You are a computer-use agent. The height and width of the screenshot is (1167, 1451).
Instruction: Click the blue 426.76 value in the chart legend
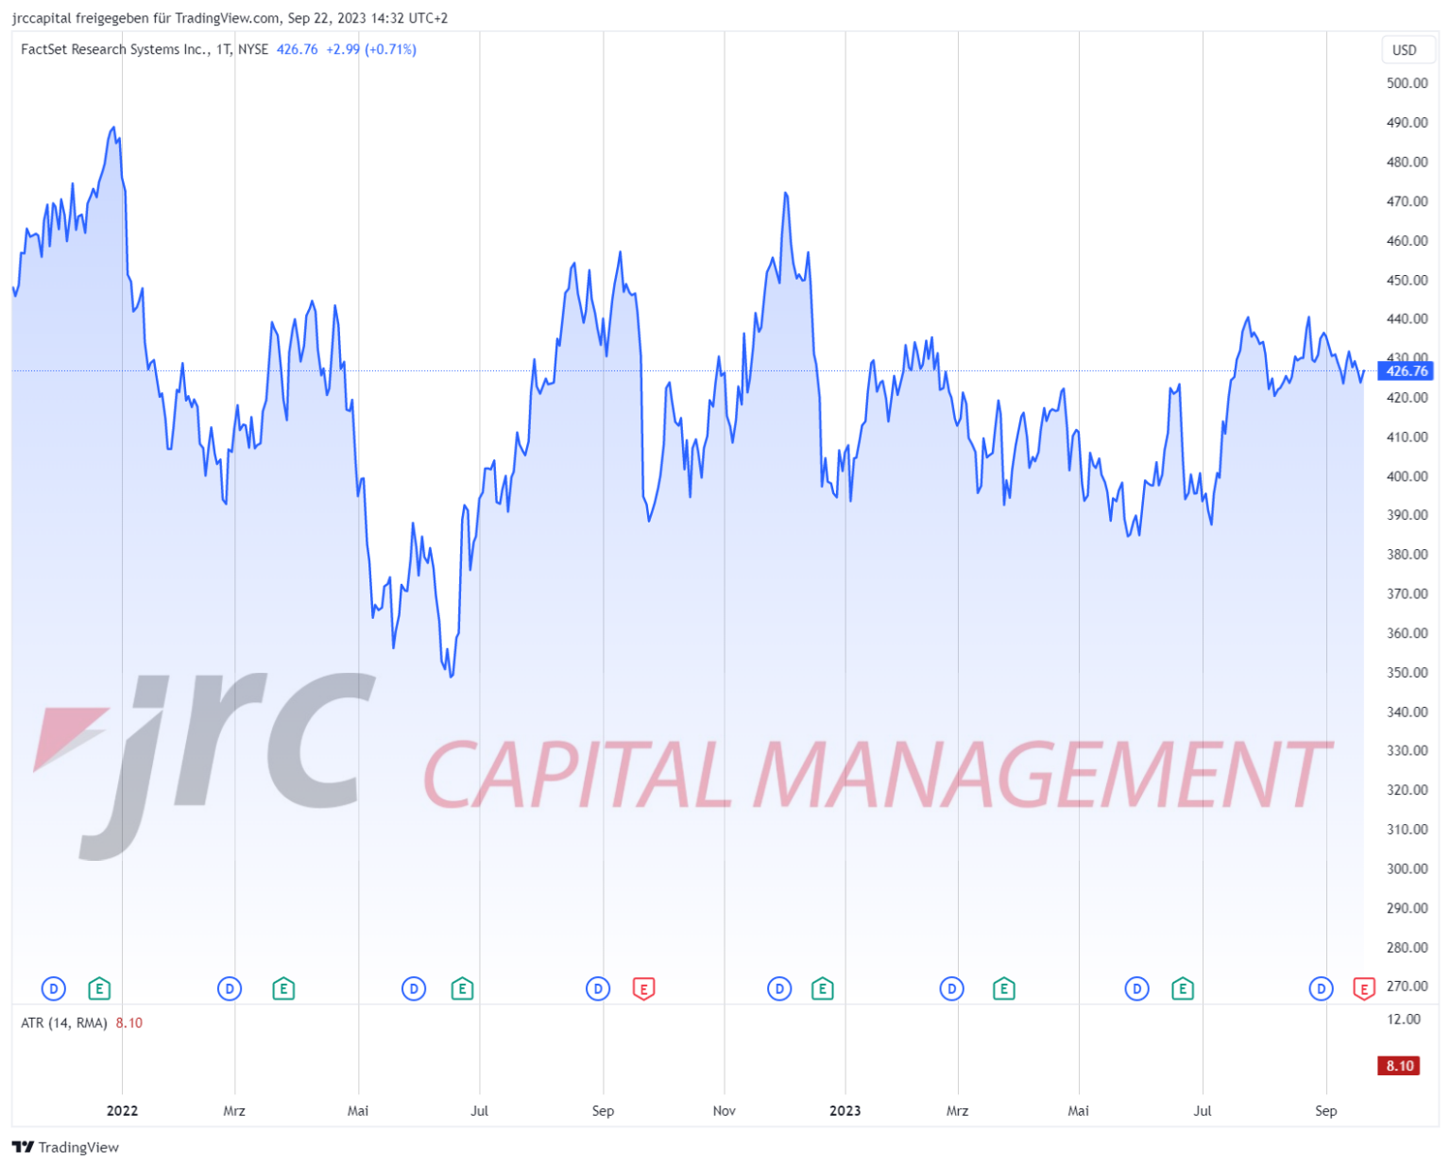(x=298, y=49)
